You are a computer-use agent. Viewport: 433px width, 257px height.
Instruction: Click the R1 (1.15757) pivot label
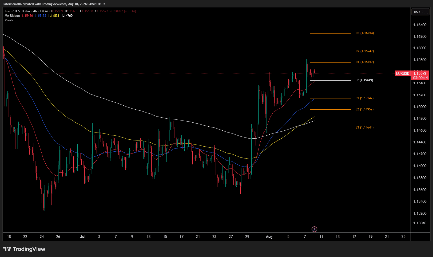365,62
